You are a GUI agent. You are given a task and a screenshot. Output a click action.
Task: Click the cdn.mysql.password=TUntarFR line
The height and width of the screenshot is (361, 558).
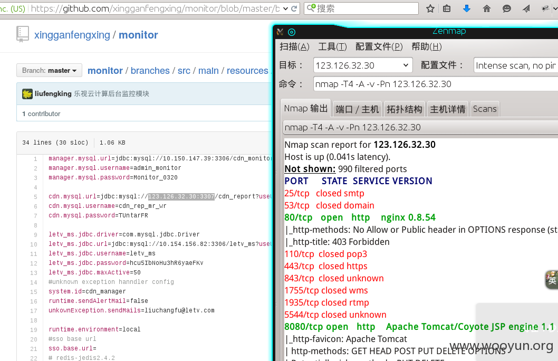pos(98,215)
